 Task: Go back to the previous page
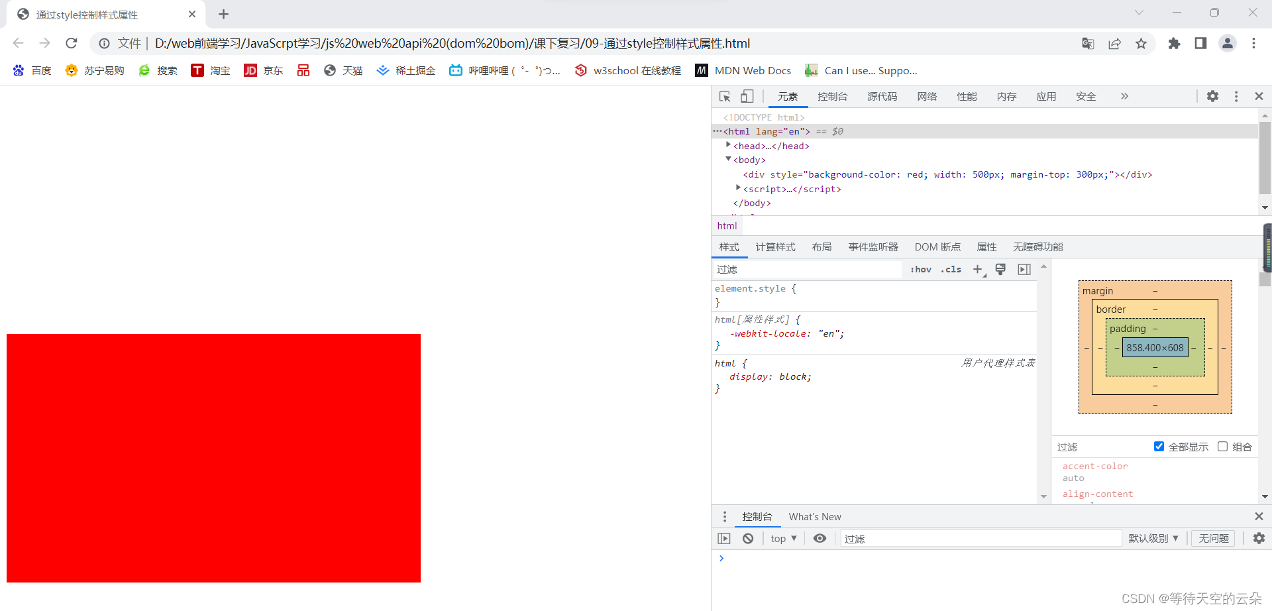tap(19, 43)
